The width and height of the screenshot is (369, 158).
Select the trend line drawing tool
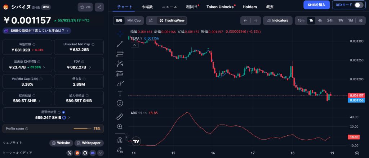(120, 44)
